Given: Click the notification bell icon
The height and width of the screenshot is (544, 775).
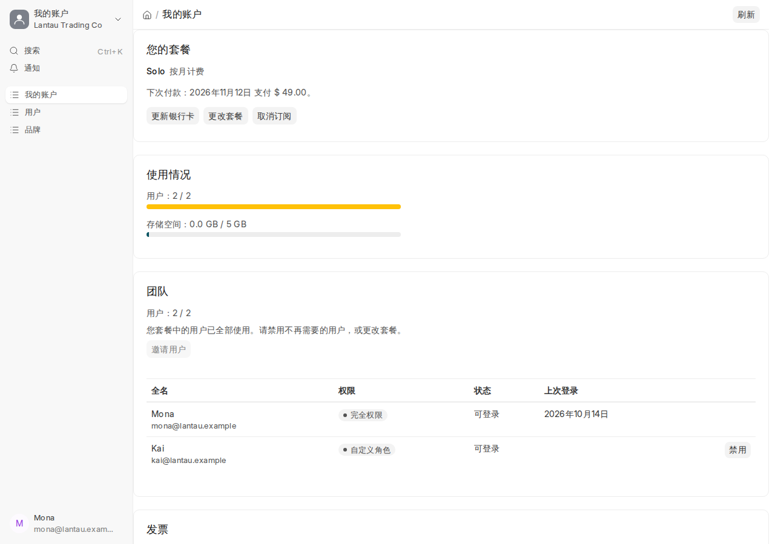Looking at the screenshot, I should 14,68.
